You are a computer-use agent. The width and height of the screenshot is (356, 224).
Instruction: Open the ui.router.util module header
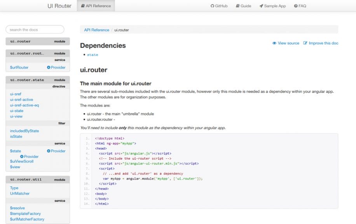[26, 180]
